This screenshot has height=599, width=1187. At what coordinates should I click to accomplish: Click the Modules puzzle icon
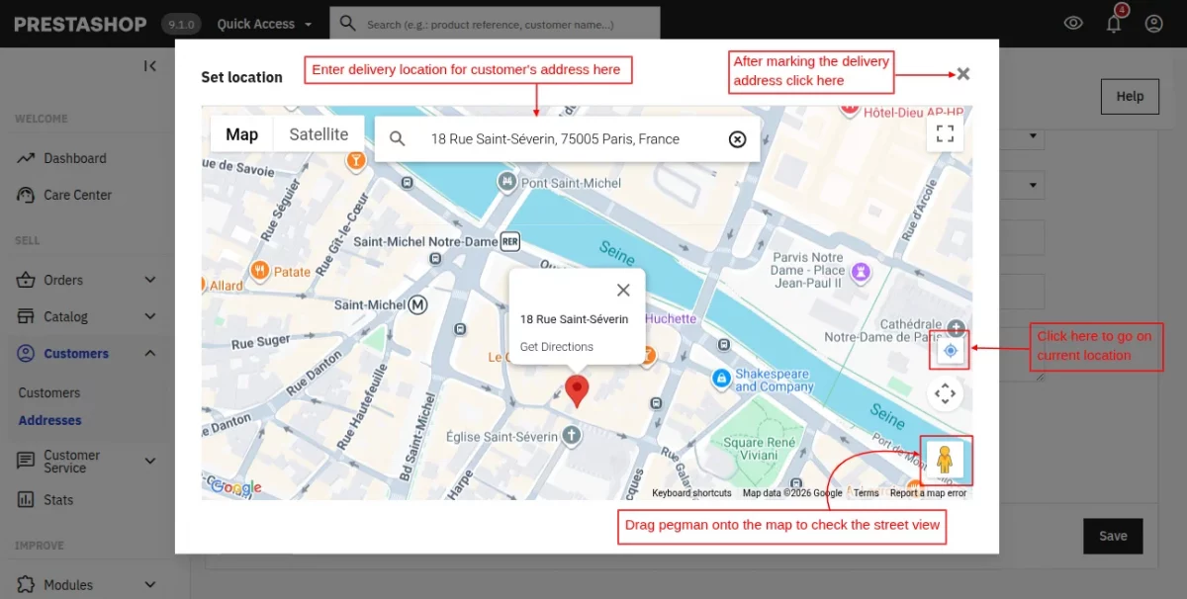26,585
